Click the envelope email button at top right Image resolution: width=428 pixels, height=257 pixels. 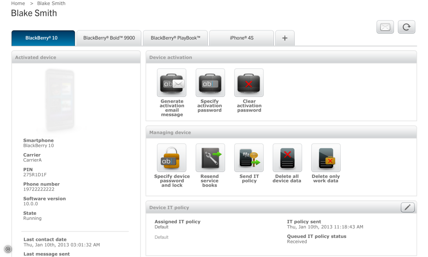tap(385, 27)
